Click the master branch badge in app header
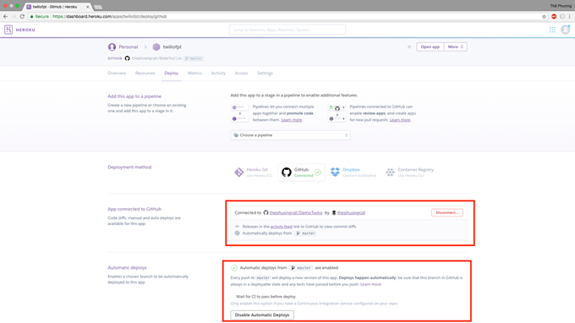 pyautogui.click(x=194, y=58)
